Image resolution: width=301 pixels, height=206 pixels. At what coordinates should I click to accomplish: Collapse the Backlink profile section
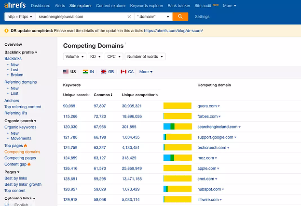click(x=21, y=52)
